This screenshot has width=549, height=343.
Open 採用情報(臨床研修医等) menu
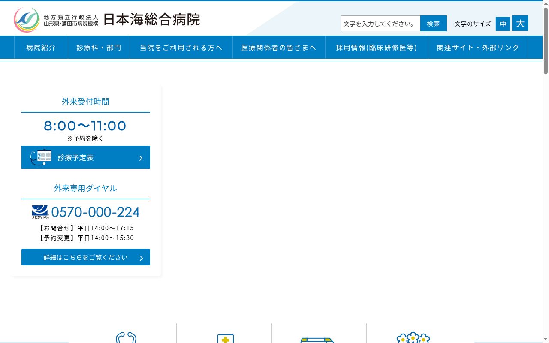(x=377, y=48)
